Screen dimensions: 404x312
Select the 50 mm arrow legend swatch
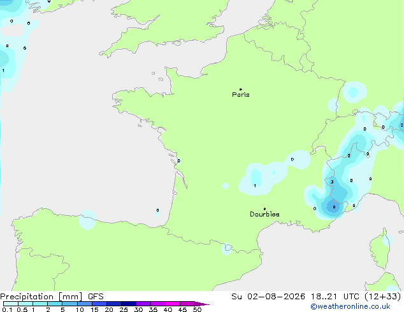(202, 304)
